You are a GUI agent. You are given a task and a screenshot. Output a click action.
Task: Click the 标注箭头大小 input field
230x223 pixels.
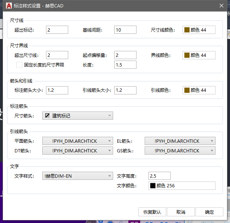(57, 90)
